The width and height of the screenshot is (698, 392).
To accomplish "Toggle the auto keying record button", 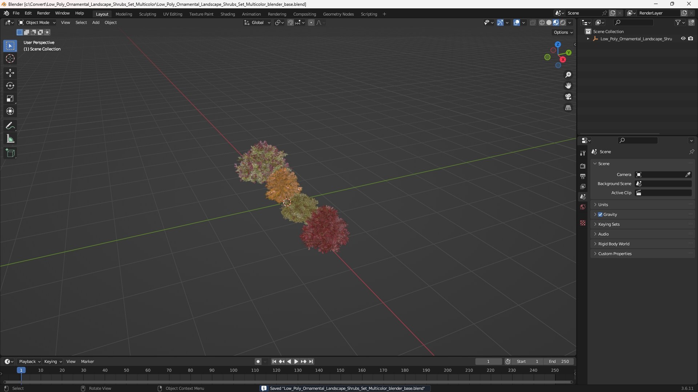I will tap(258, 362).
